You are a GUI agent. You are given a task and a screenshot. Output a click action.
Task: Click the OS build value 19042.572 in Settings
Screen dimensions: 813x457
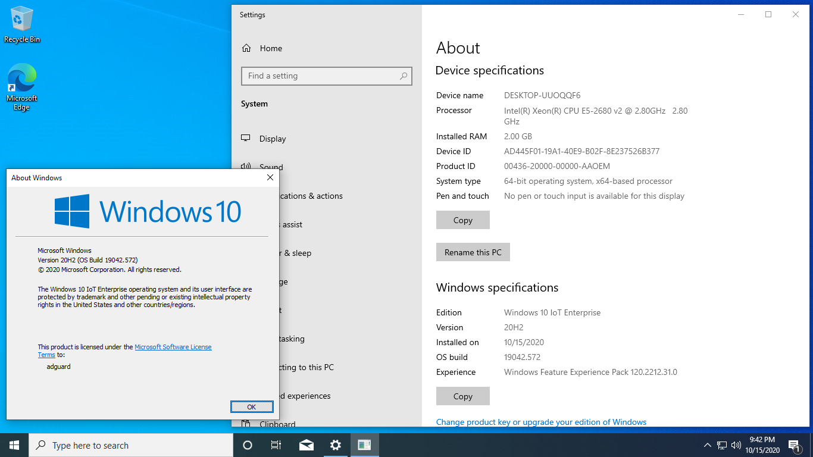point(522,357)
